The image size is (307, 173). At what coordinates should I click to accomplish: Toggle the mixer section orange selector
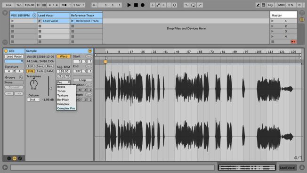point(302,20)
